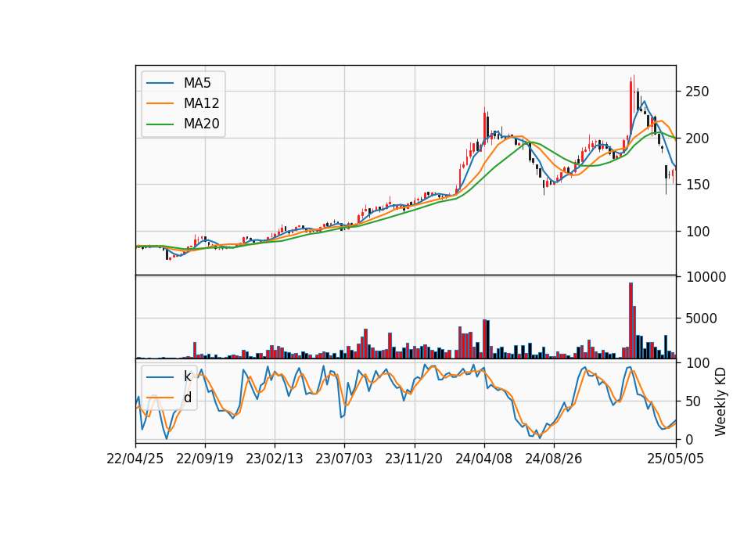Click the 24/08/26 date axis label
This screenshot has height=540, width=751.
click(554, 459)
